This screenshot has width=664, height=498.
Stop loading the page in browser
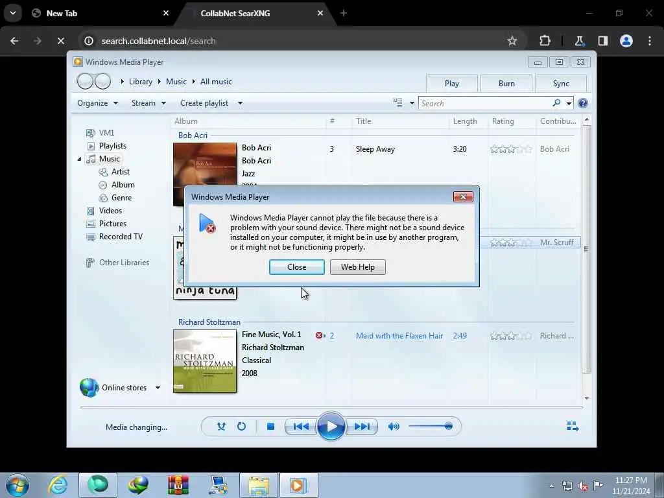point(60,41)
